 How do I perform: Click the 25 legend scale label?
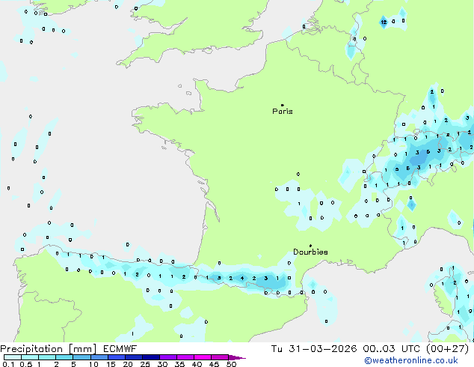pos(145,364)
